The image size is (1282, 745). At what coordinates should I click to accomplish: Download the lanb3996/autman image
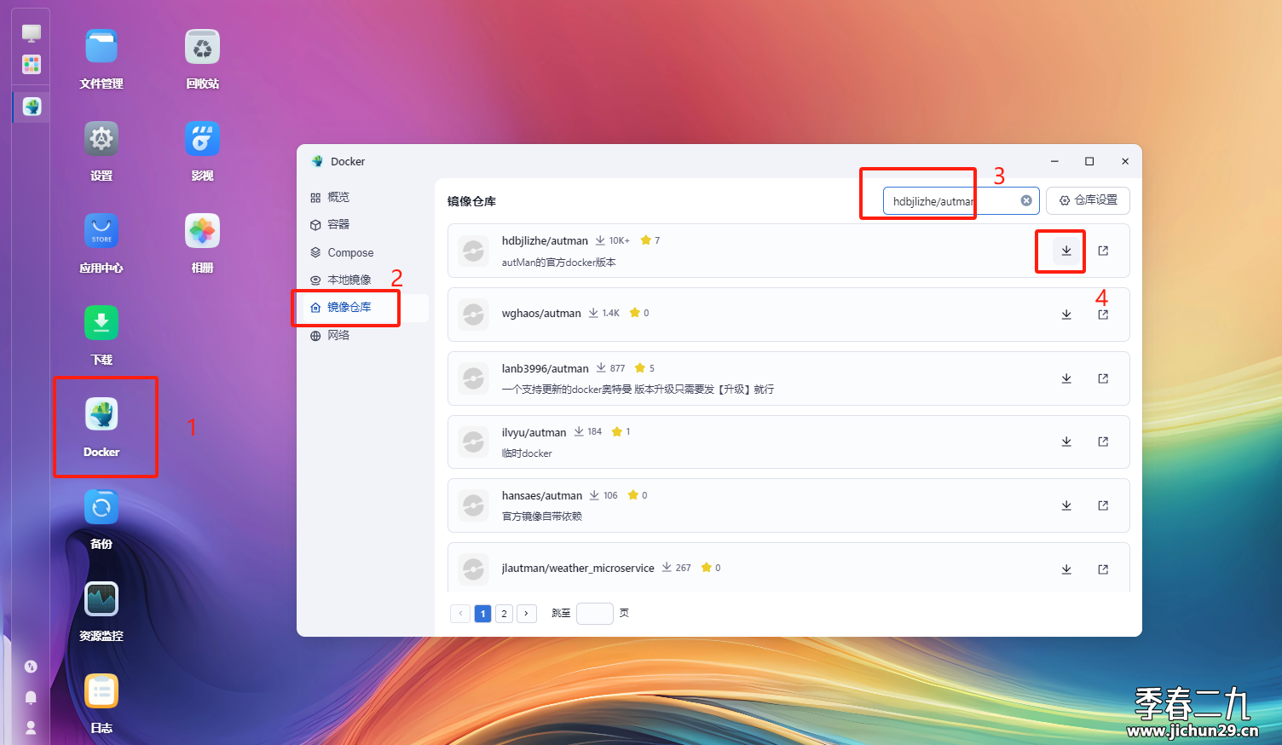pyautogui.click(x=1066, y=378)
